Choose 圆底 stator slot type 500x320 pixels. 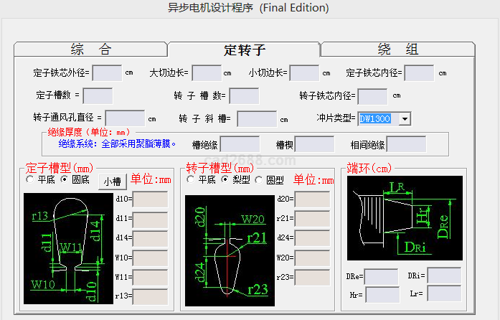tap(65, 180)
